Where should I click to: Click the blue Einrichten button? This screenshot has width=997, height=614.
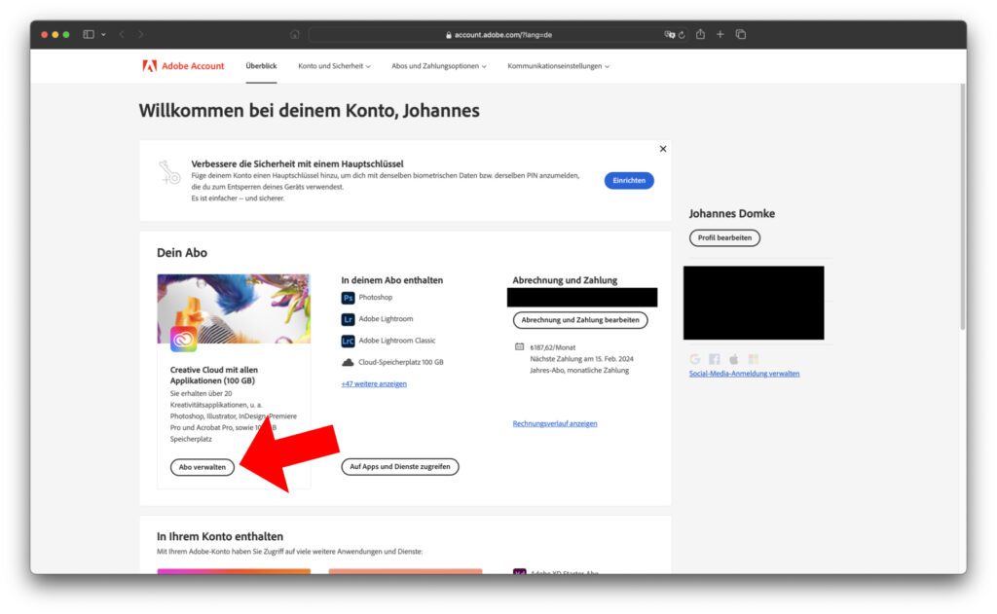point(629,180)
